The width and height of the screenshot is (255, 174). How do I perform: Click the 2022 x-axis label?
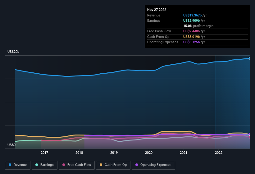[x=219, y=153]
